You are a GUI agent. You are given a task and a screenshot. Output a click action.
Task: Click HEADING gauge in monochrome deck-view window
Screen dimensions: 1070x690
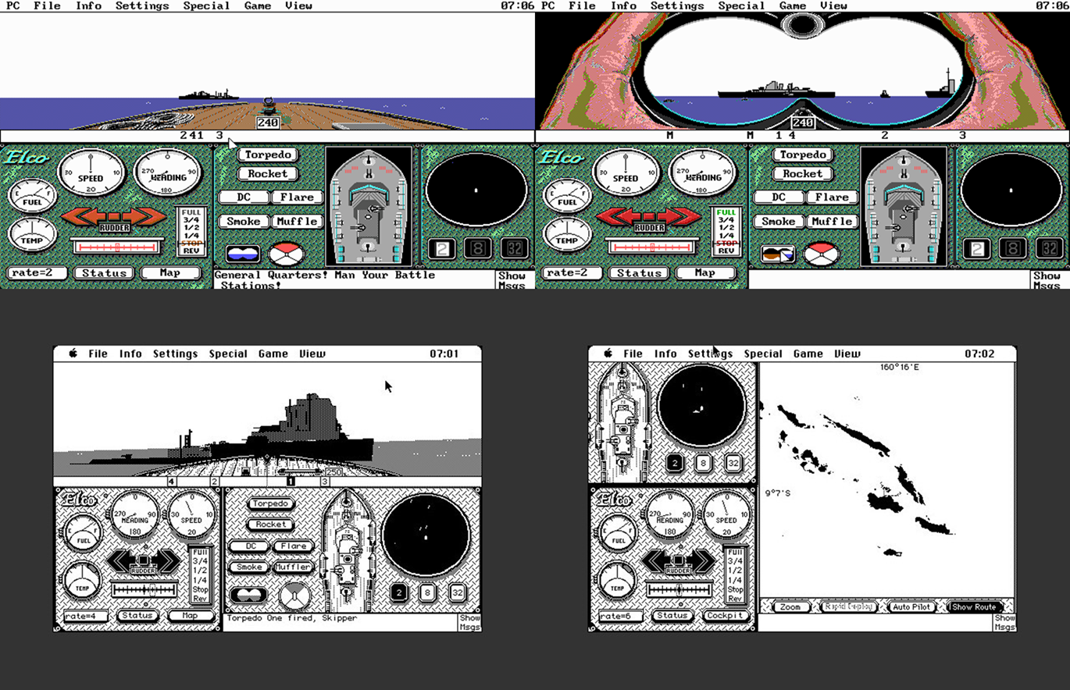click(135, 515)
